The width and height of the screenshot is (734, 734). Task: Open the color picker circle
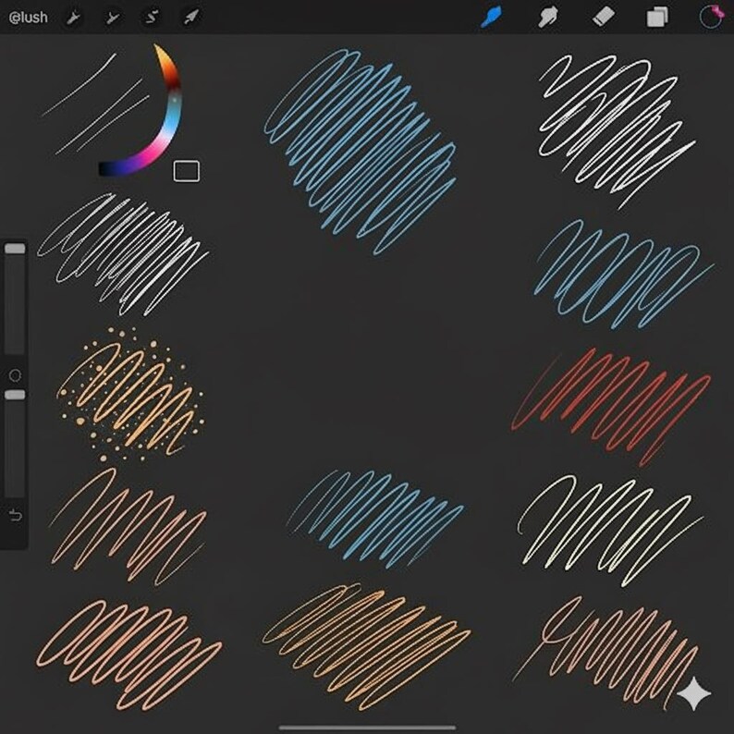711,18
